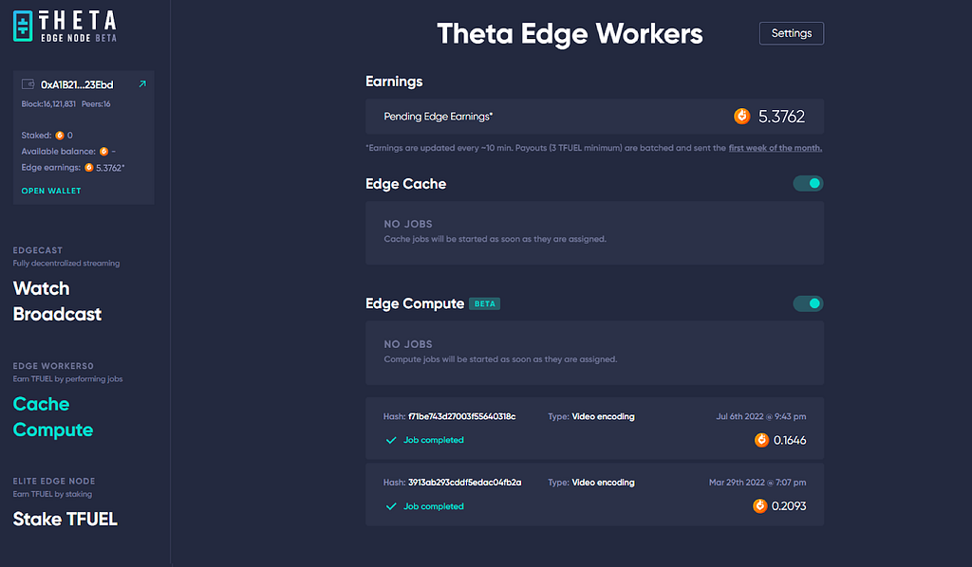972x567 pixels.
Task: Click the TFUEL icon next to 0.1646
Action: coord(761,440)
